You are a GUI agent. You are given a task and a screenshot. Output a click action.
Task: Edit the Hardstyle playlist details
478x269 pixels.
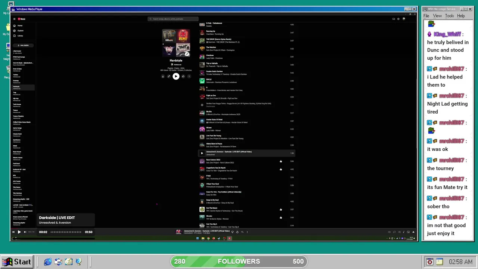[x=169, y=76]
